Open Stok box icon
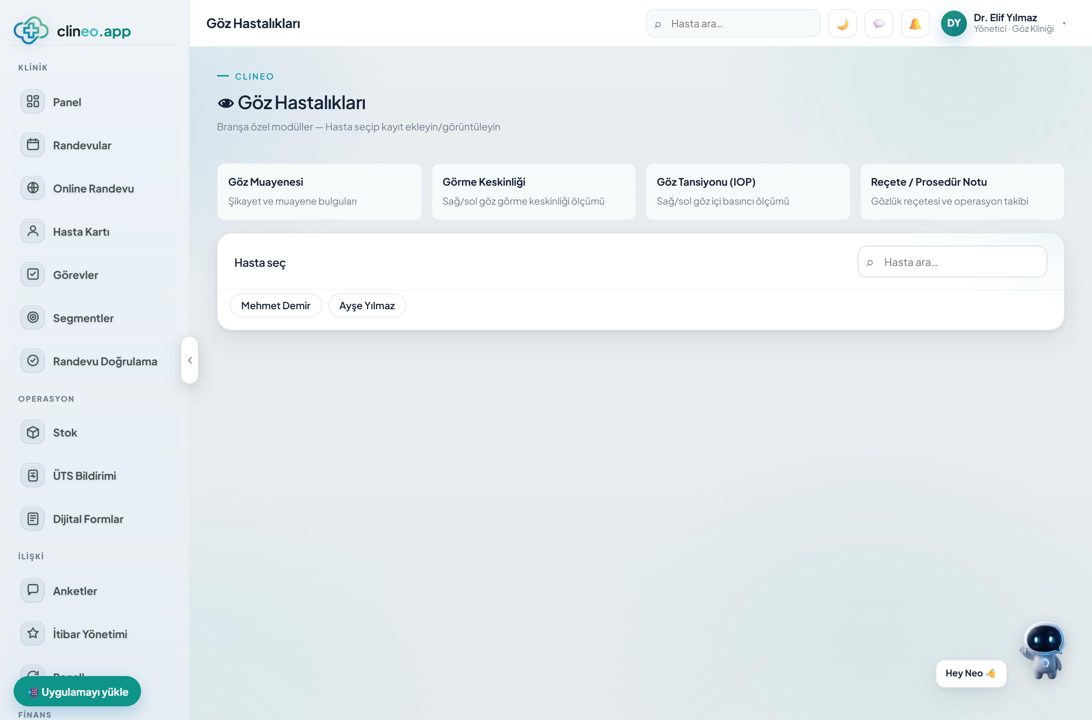 33,432
